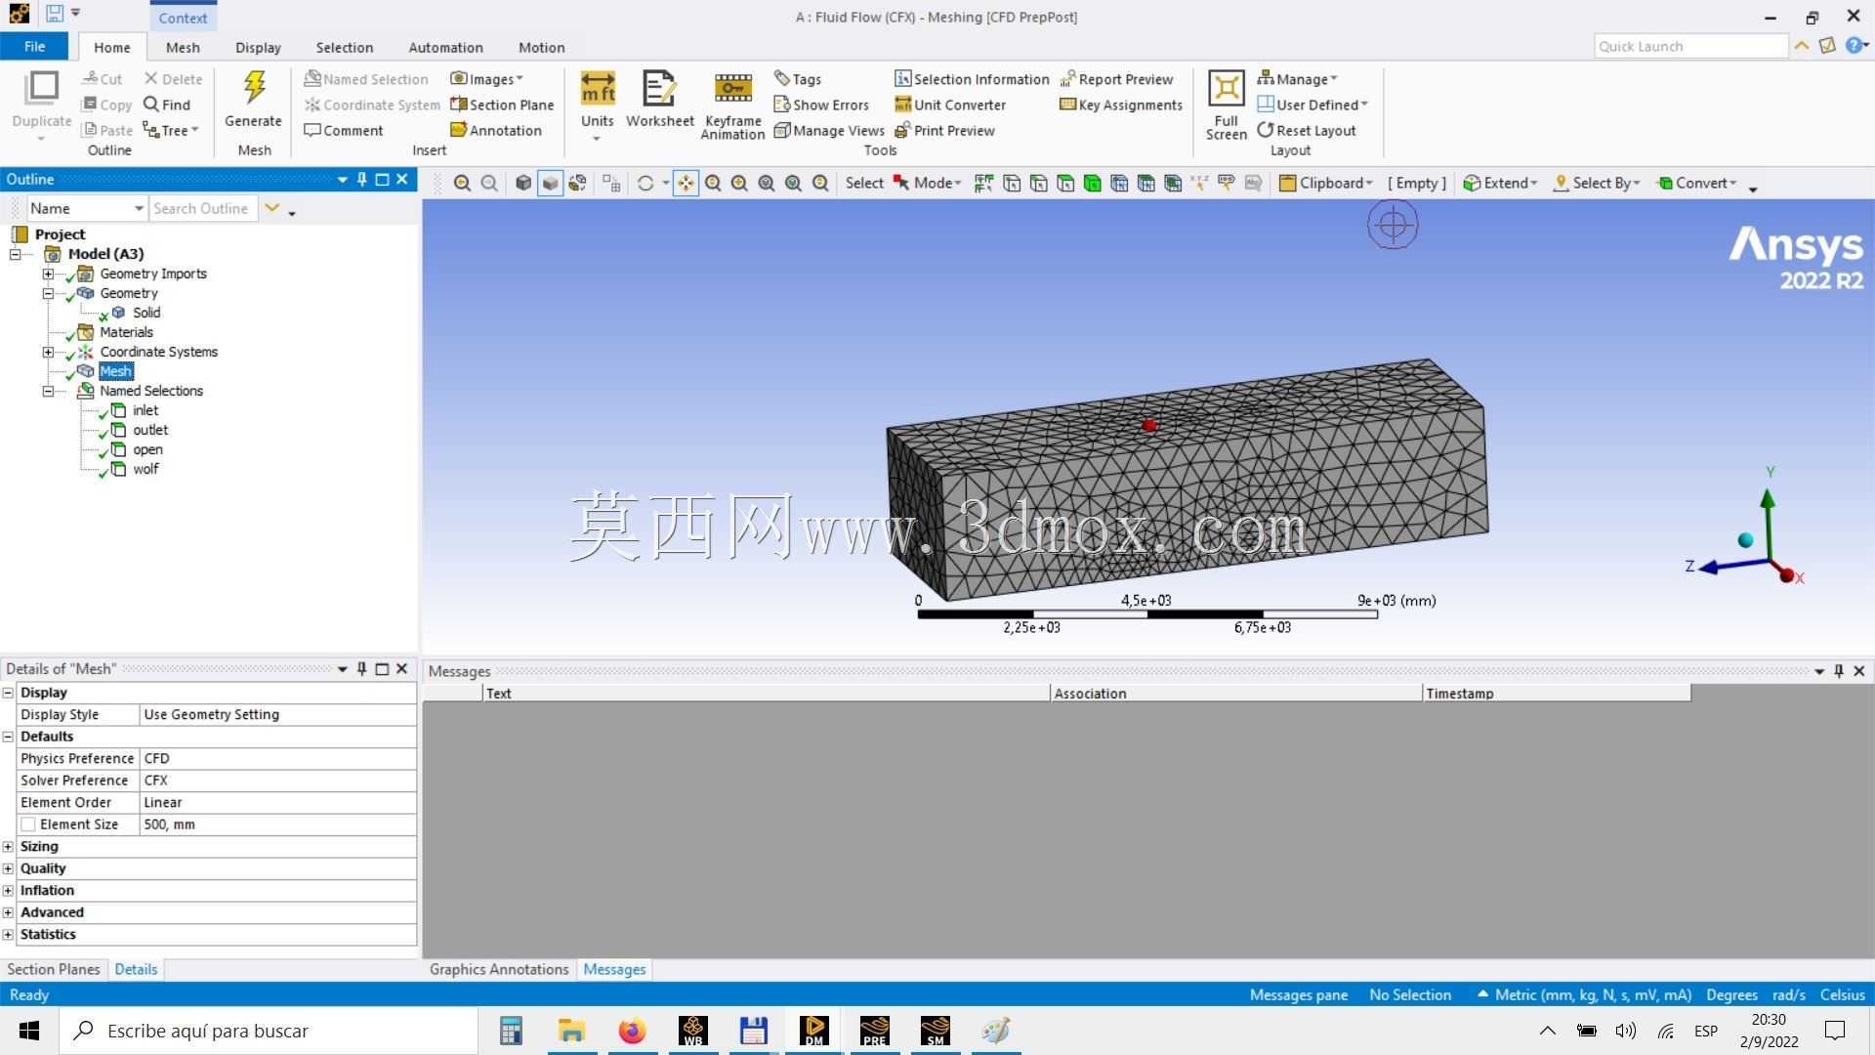The height and width of the screenshot is (1055, 1875).
Task: Open Selection Information
Action: click(x=972, y=79)
